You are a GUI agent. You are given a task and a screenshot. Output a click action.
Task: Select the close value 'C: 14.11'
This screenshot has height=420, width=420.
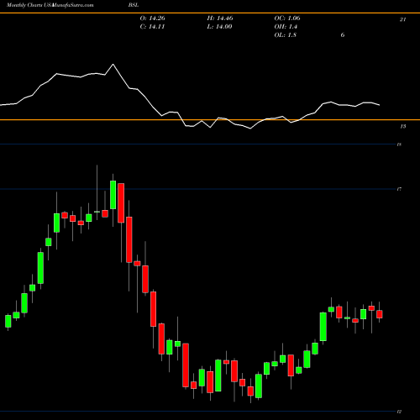pyautogui.click(x=152, y=27)
